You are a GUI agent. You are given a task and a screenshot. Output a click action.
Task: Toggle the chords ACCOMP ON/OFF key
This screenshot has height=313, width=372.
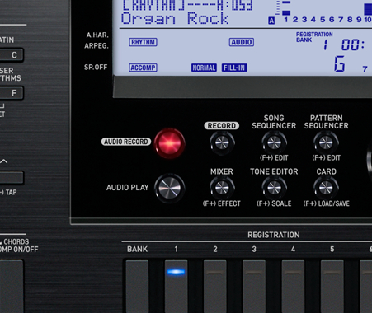pyautogui.click(x=12, y=287)
